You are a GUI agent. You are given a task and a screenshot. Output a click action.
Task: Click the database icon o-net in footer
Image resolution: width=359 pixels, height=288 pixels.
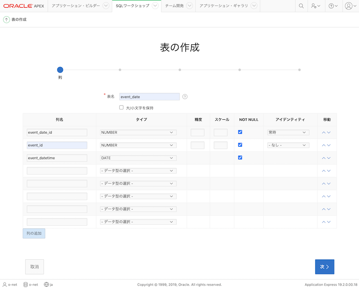[26, 284]
